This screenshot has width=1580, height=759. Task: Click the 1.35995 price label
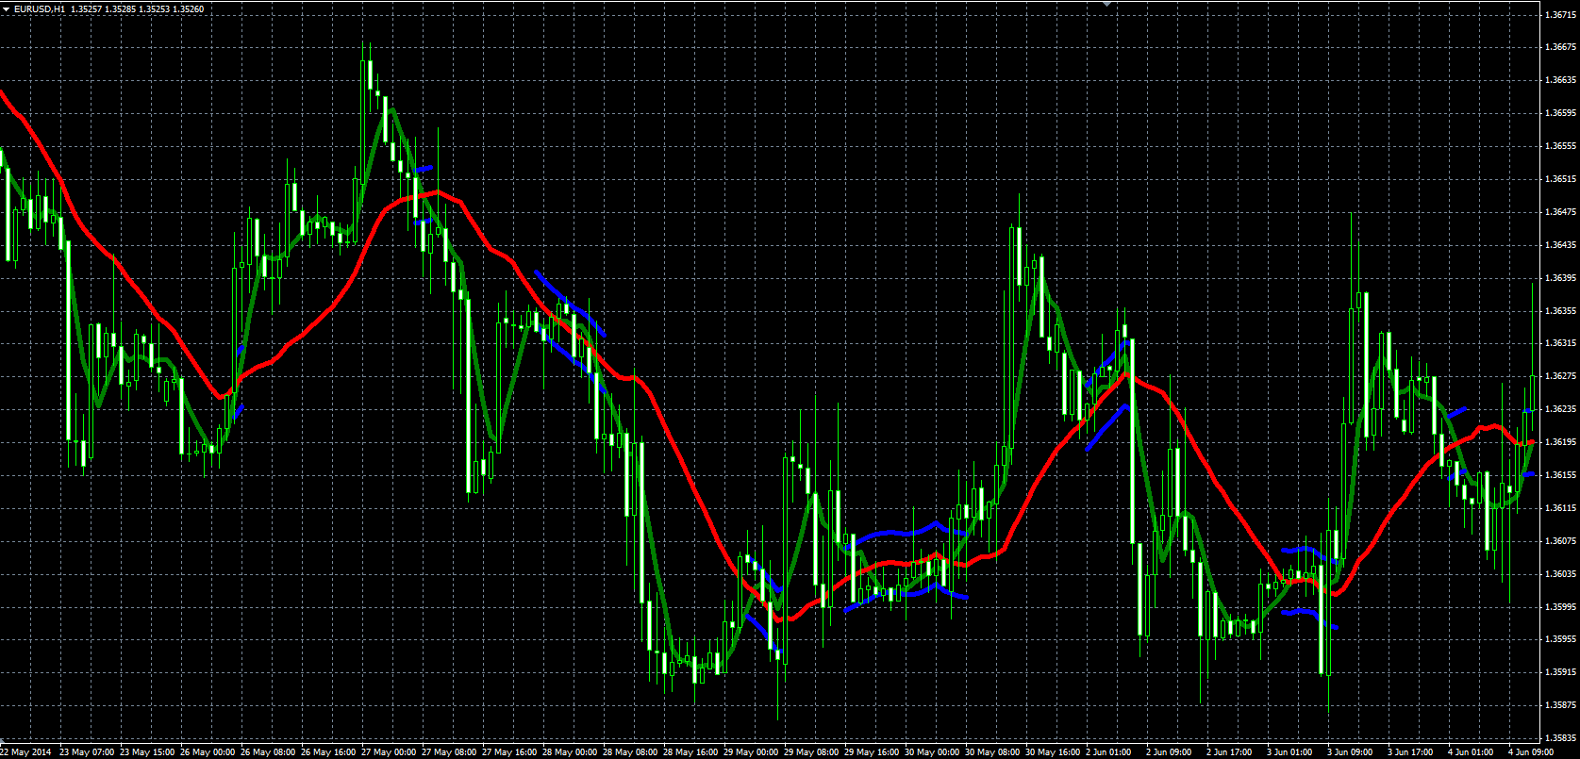coord(1560,607)
